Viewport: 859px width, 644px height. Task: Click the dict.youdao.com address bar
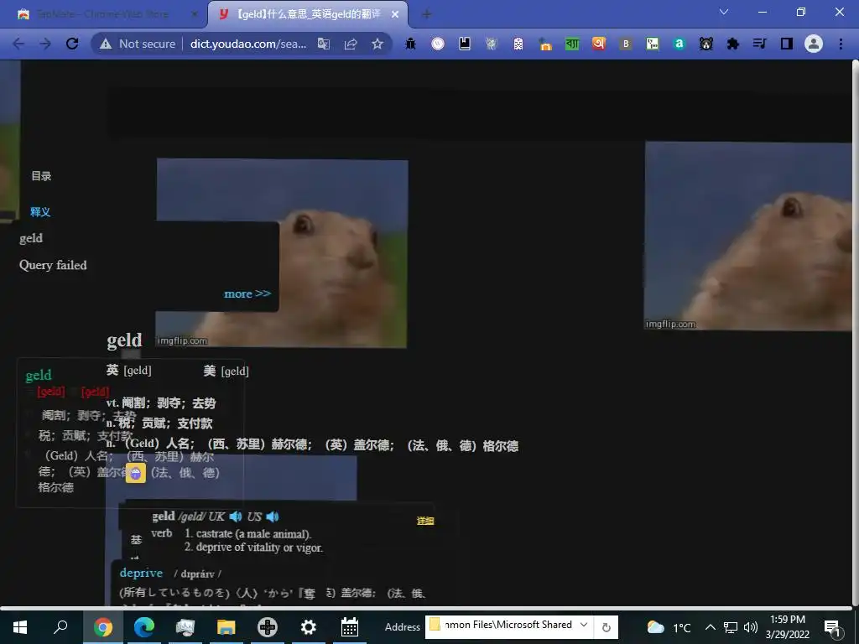(248, 44)
